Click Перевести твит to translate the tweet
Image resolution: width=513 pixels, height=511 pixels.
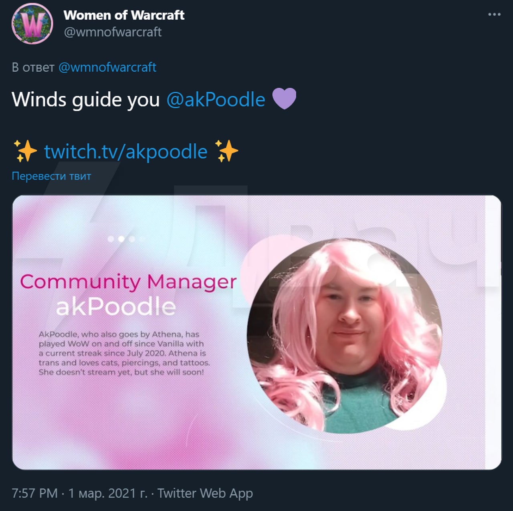point(51,176)
